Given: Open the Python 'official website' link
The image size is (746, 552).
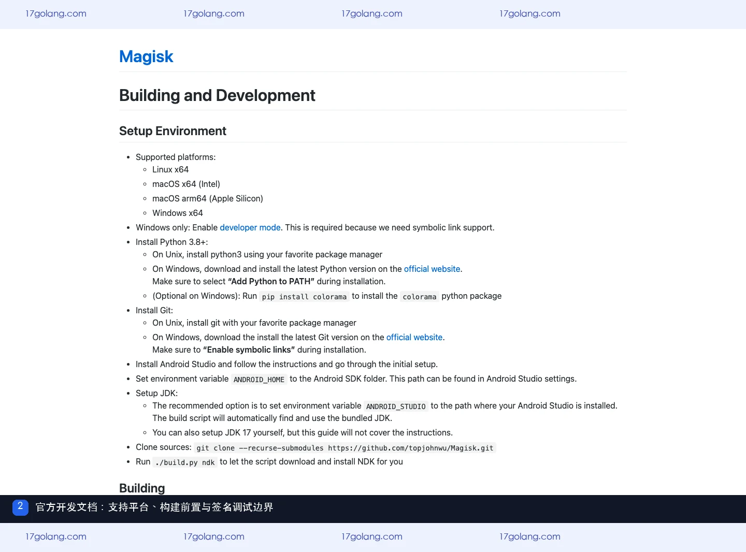Looking at the screenshot, I should coord(432,269).
